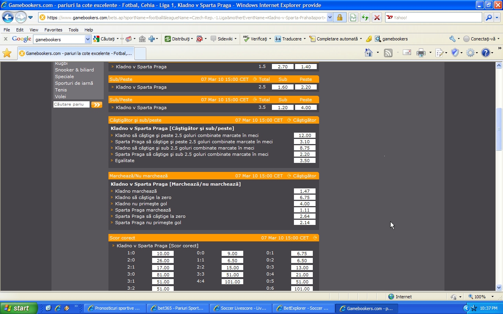Click the yellow highlighter icon on Google toolbar
Image resolution: width=503 pixels, height=314 pixels.
(369, 39)
